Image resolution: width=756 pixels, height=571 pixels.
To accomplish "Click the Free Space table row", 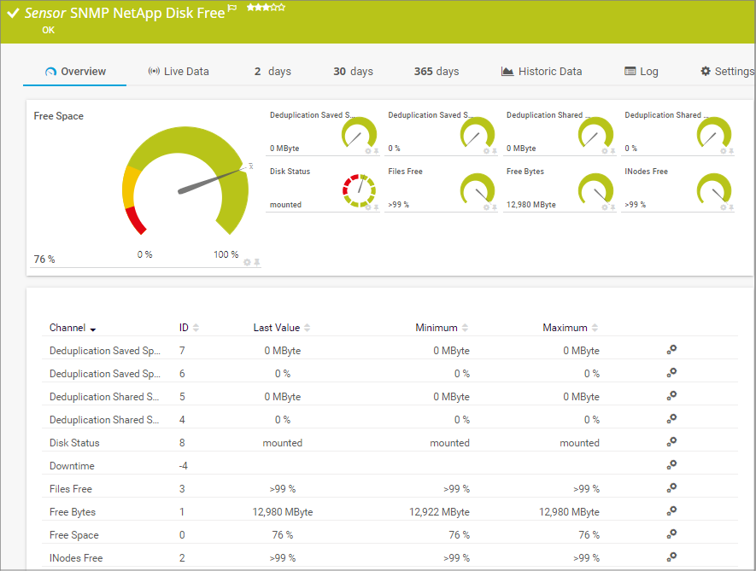I will 74,535.
